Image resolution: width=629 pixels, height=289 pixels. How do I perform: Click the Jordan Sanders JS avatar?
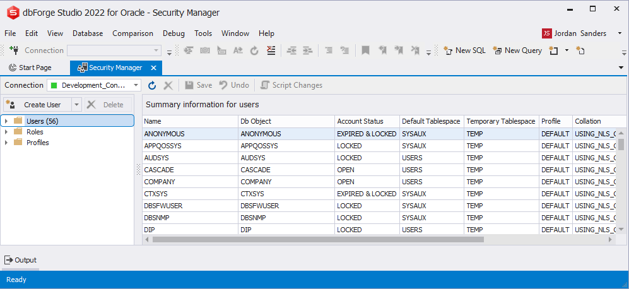pyautogui.click(x=546, y=33)
